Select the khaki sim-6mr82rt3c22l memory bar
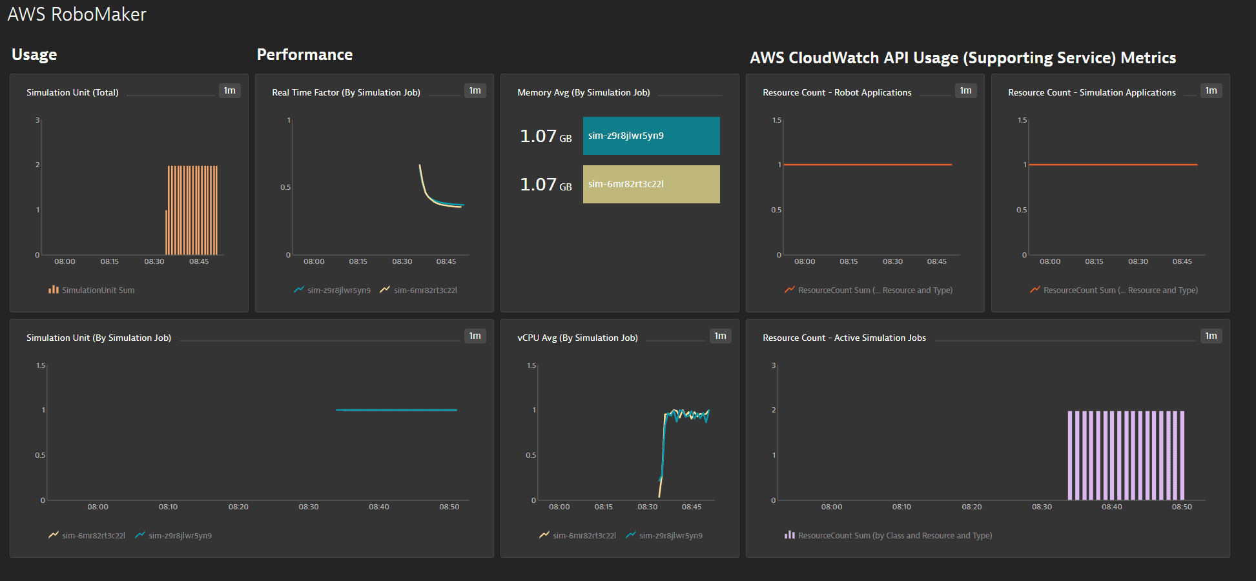The image size is (1256, 581). [x=652, y=184]
